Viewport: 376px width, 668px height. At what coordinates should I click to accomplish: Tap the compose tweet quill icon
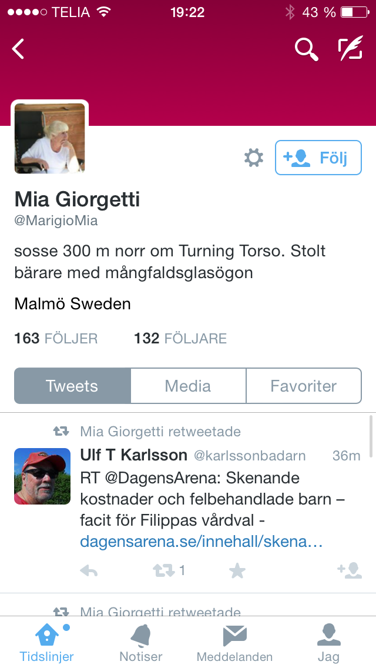(351, 48)
